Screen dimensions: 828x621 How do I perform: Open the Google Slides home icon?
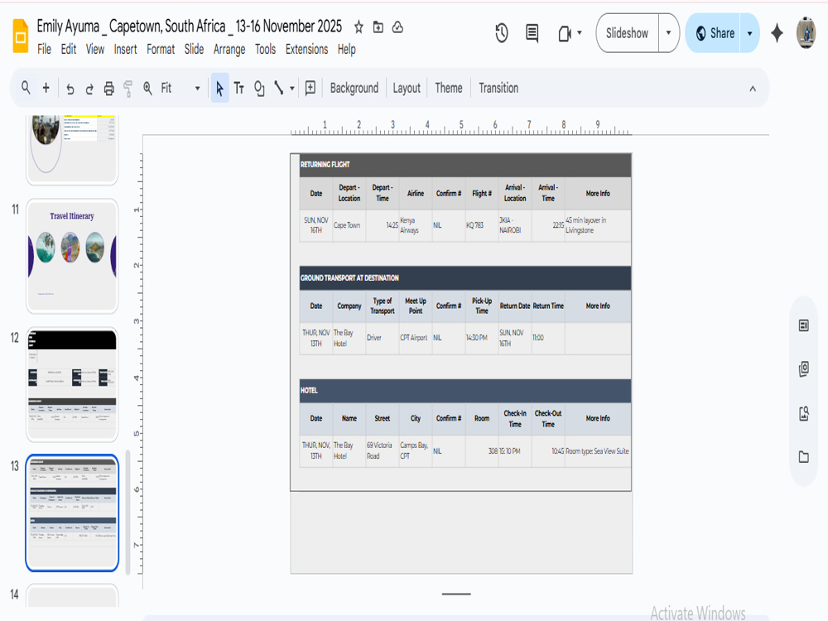20,36
